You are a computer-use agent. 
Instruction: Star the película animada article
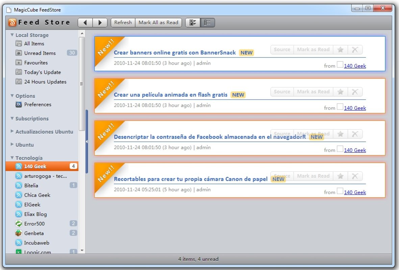click(341, 92)
